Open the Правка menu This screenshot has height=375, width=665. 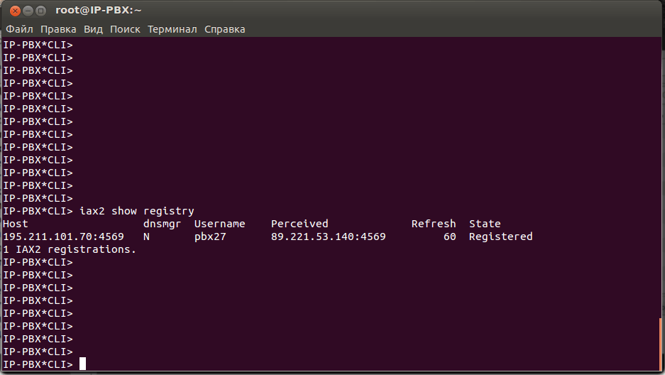[x=58, y=29]
